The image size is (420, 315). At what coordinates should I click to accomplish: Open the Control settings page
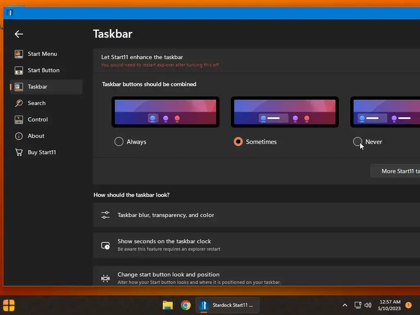(46, 120)
